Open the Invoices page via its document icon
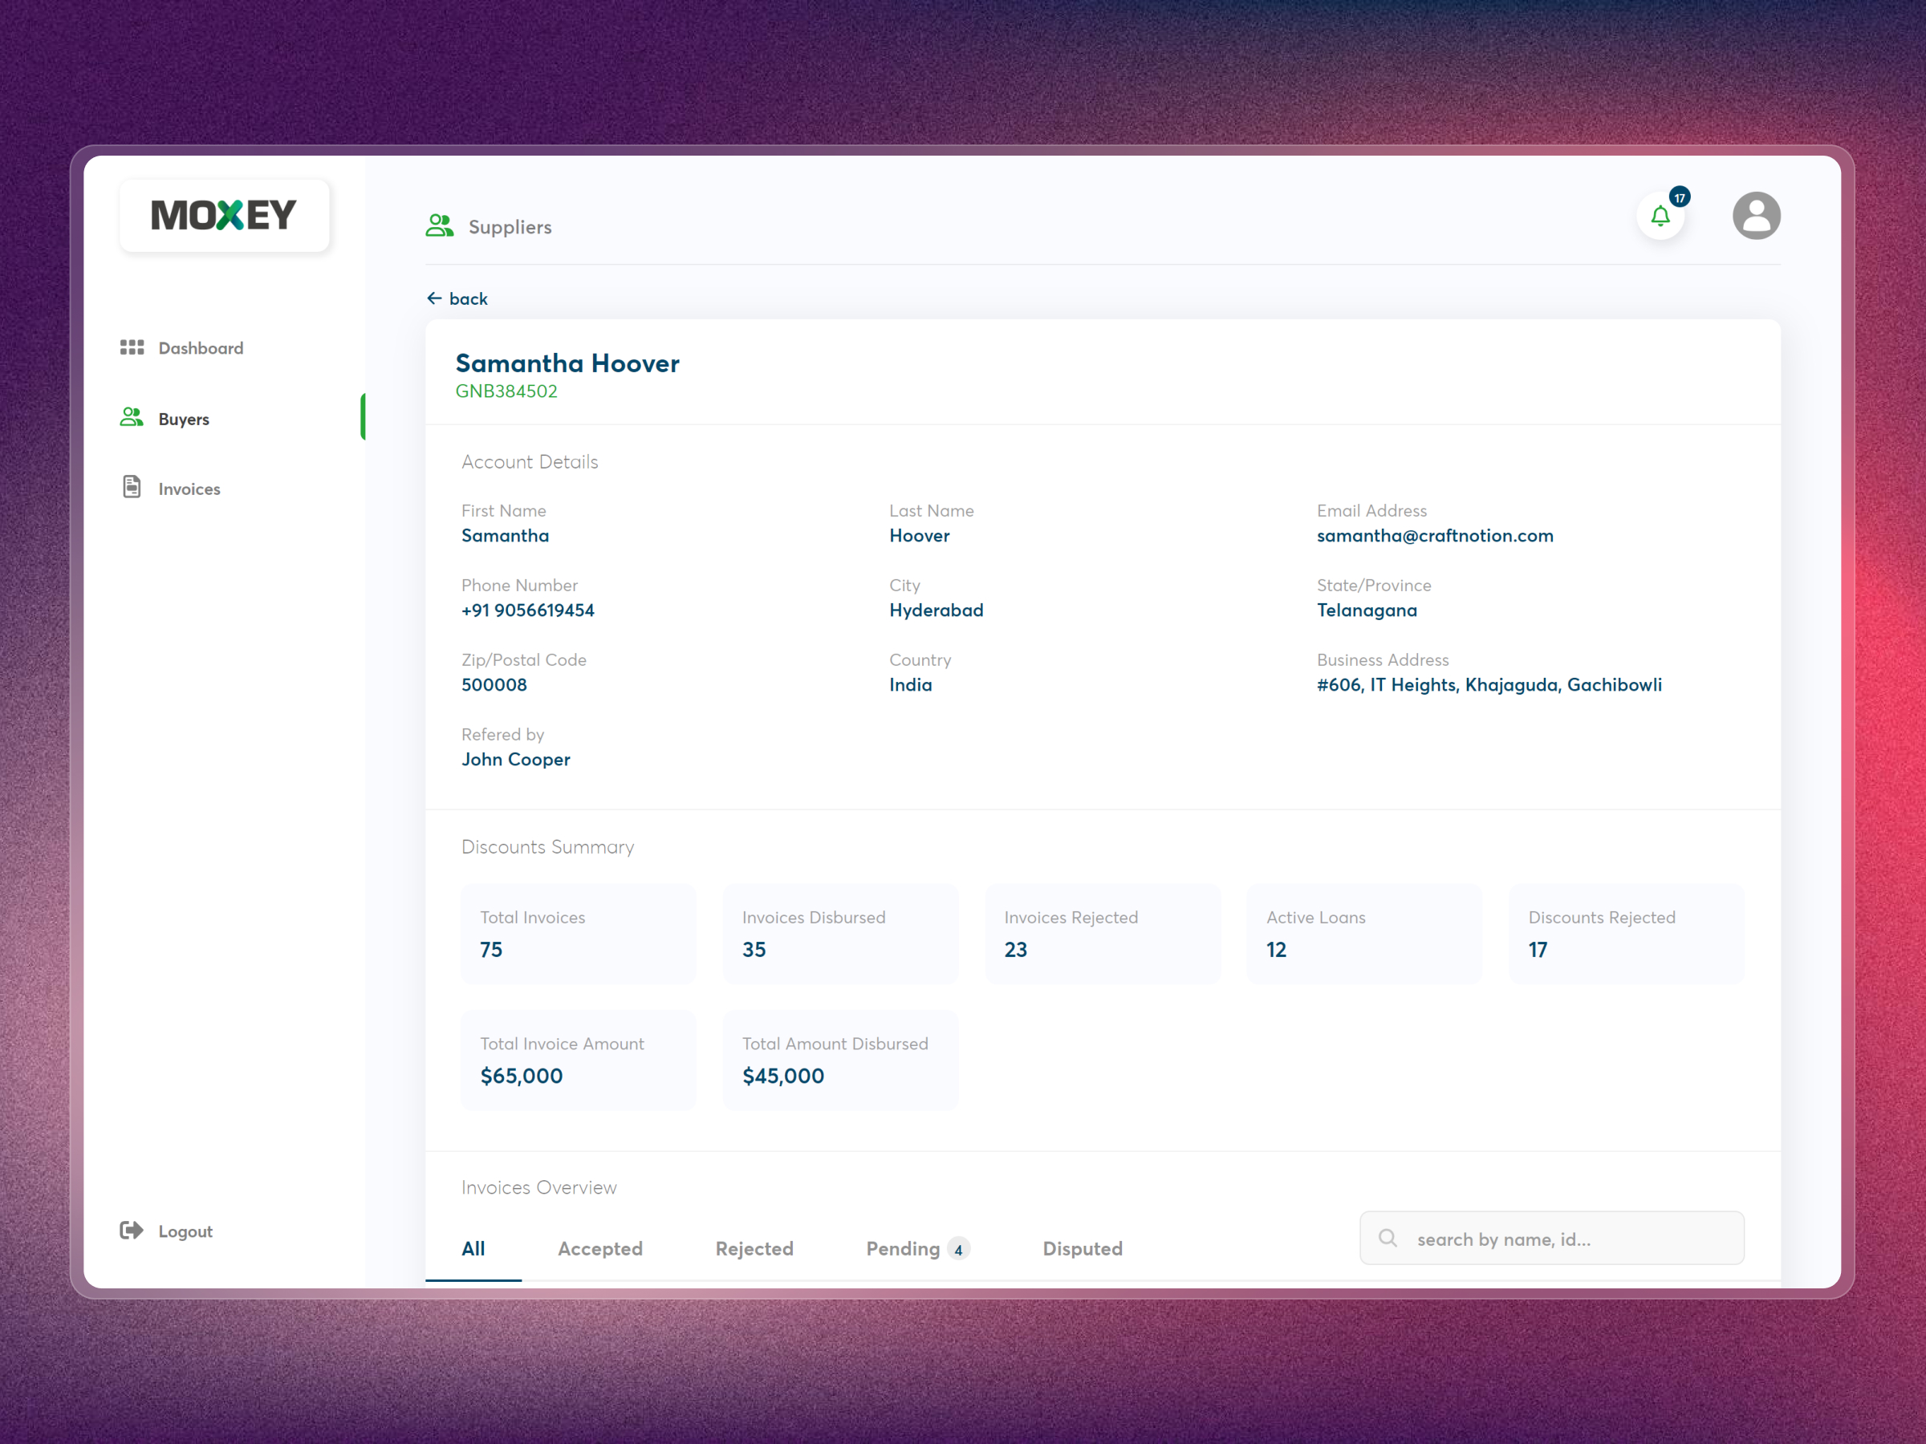Image resolution: width=1926 pixels, height=1444 pixels. click(x=132, y=489)
